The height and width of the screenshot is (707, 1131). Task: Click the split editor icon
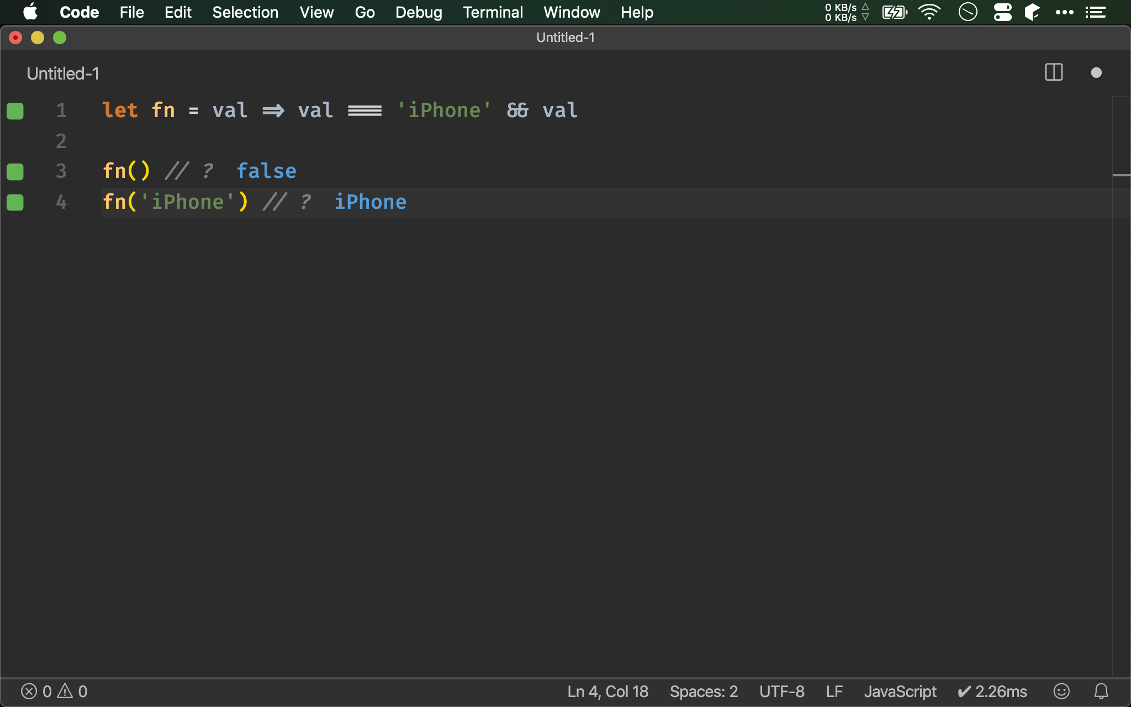click(x=1054, y=72)
